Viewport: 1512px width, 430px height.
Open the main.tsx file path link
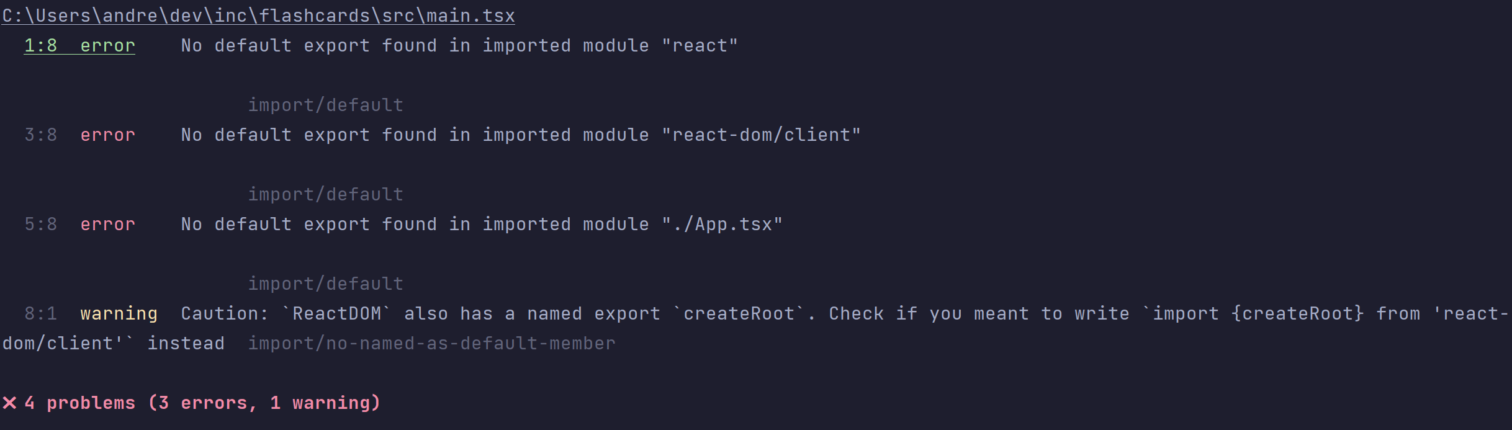pos(258,16)
